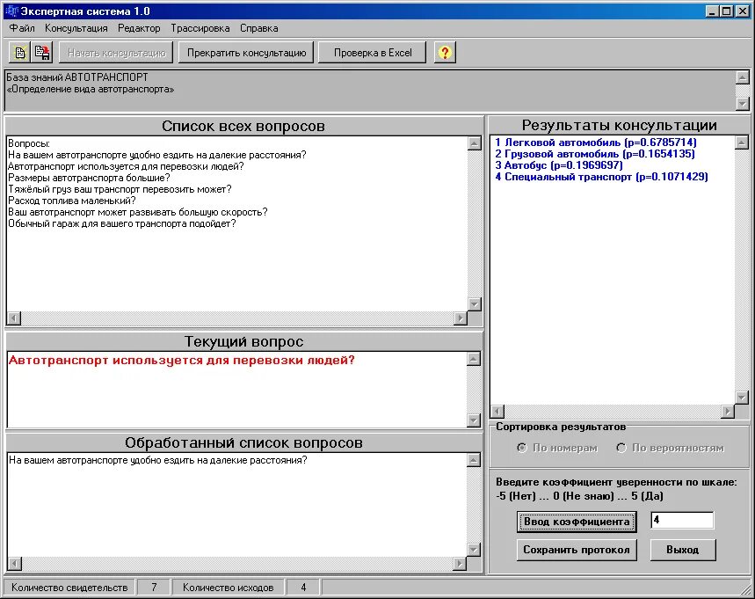755x599 pixels.
Task: Click the scroll-down arrow in knowledge base description
Action: tap(743, 103)
